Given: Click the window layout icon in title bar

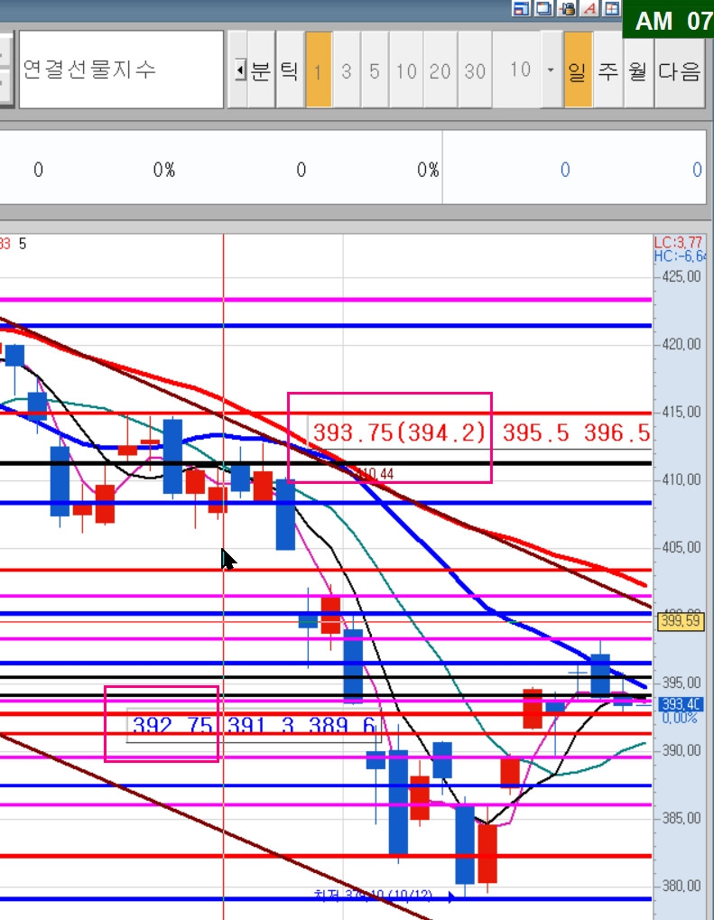Looking at the screenshot, I should tap(521, 8).
